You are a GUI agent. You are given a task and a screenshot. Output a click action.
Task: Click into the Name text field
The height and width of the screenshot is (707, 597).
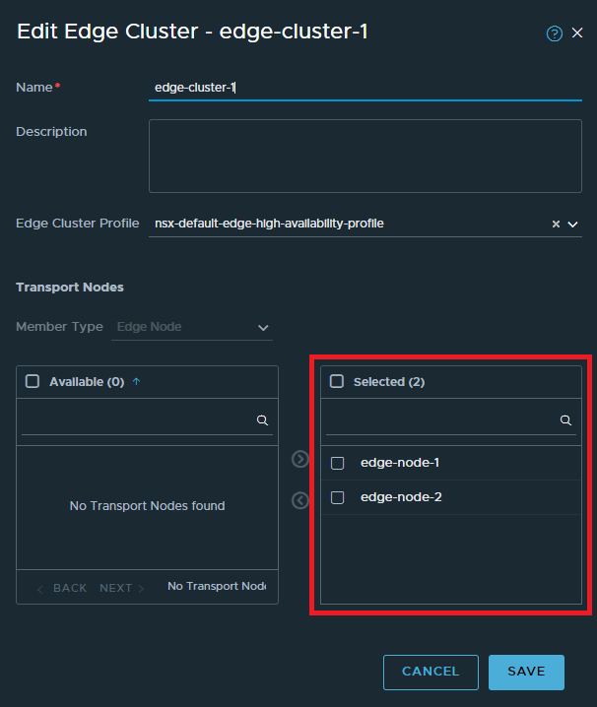tap(365, 88)
